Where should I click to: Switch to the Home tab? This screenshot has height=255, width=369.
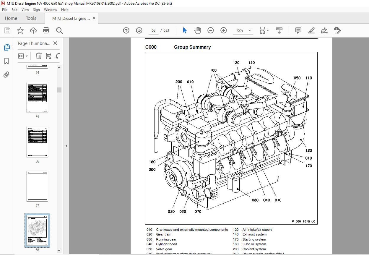11,18
